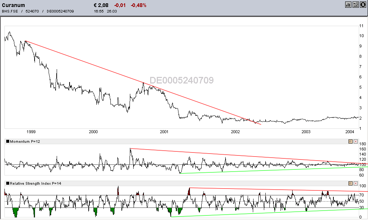Viewport: 368px width, 220px height.
Task: Click the 1999 year label on time axis
Action: pyautogui.click(x=31, y=132)
